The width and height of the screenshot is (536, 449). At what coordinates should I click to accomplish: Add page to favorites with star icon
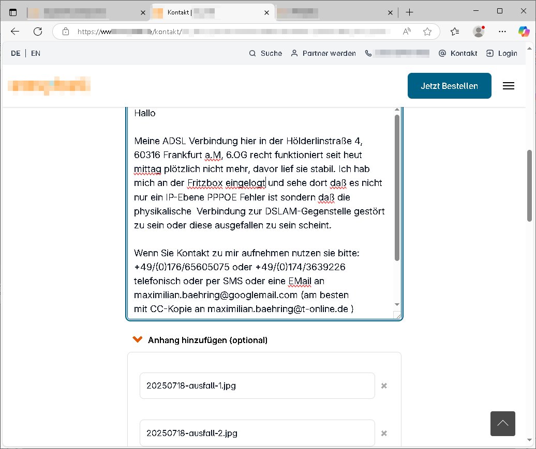(x=427, y=32)
